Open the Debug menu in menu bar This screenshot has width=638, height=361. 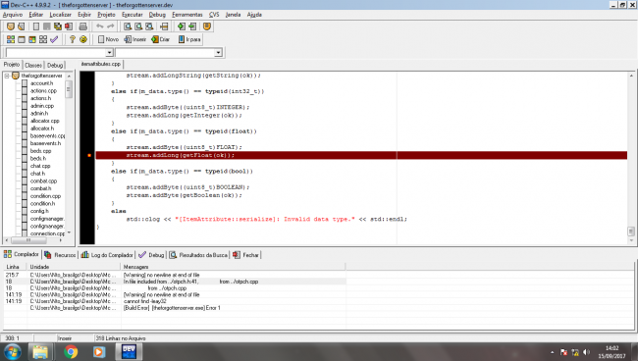pyautogui.click(x=157, y=15)
